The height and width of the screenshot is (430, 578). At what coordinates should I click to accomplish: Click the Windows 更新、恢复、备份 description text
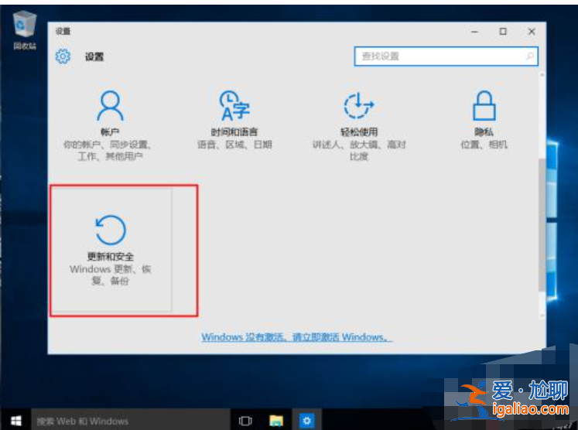tap(110, 275)
